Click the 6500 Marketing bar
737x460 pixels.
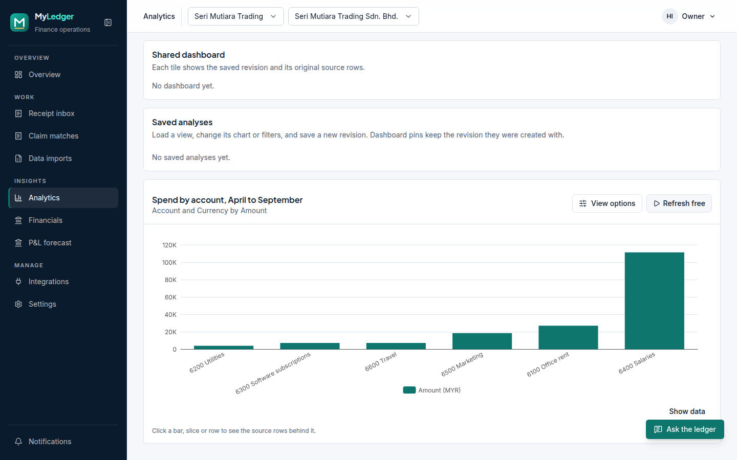coord(482,341)
